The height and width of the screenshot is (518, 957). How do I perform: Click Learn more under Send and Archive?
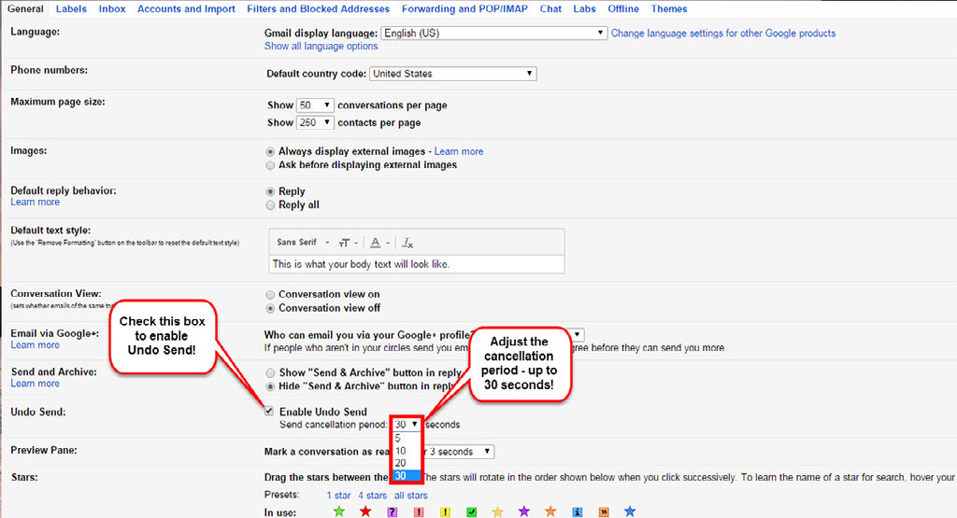(35, 384)
